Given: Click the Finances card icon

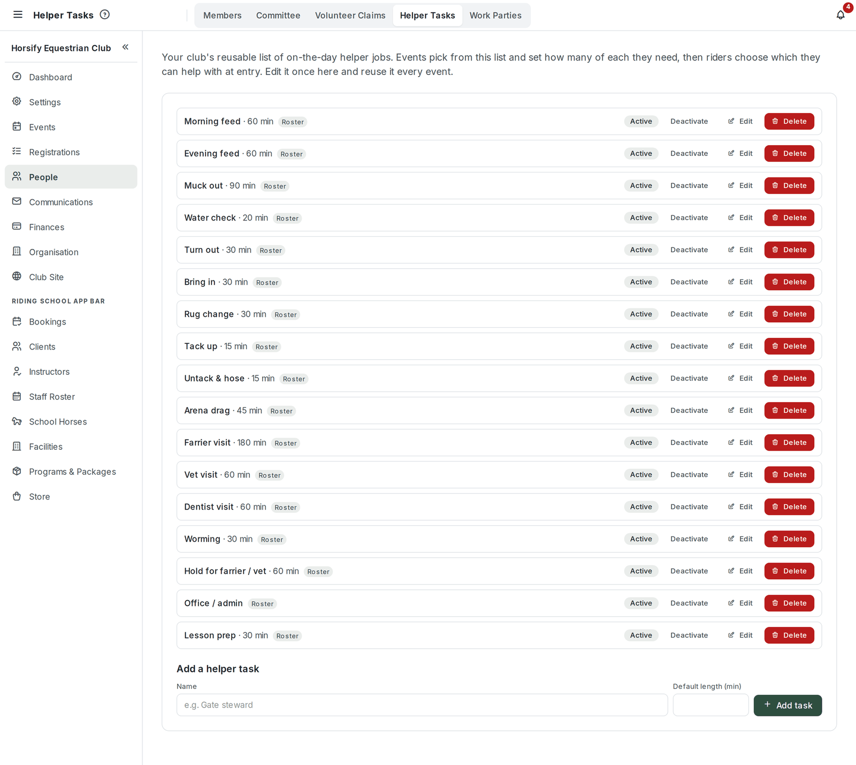Looking at the screenshot, I should [x=17, y=226].
